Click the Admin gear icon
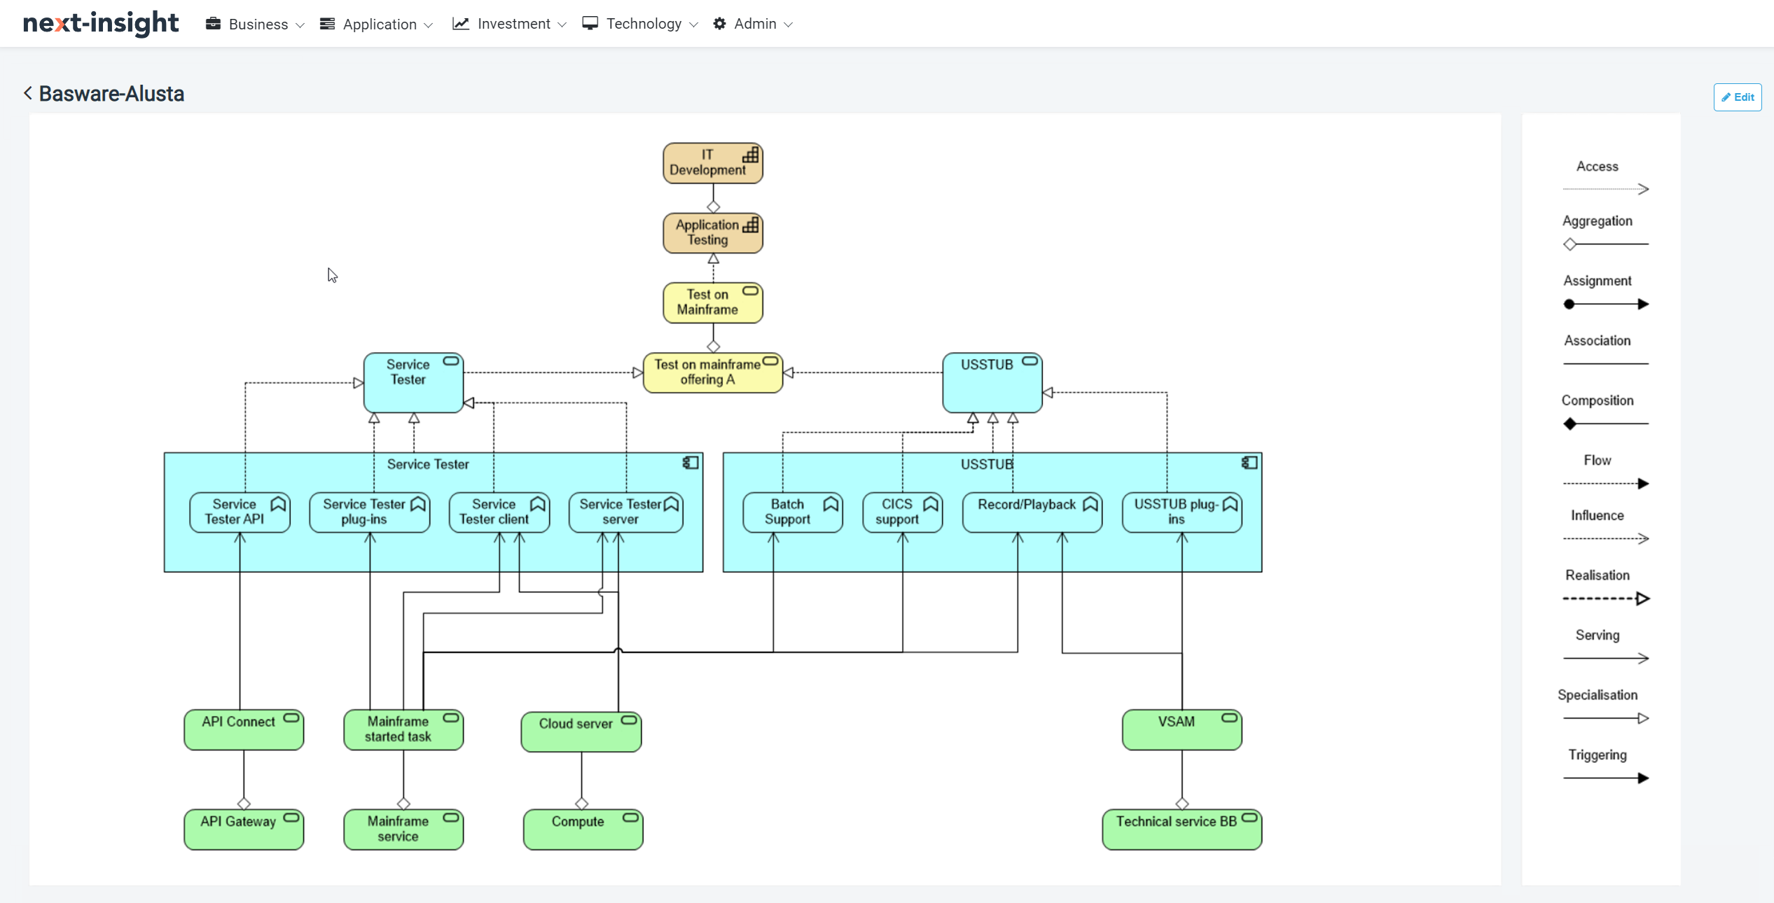The image size is (1774, 903). (x=719, y=24)
